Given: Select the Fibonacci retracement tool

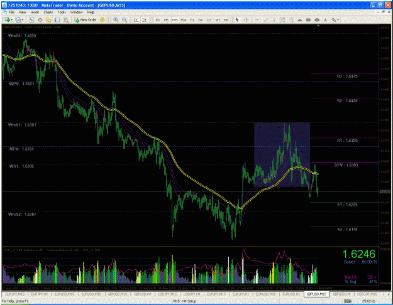Looking at the screenshot, I should click(291, 19).
